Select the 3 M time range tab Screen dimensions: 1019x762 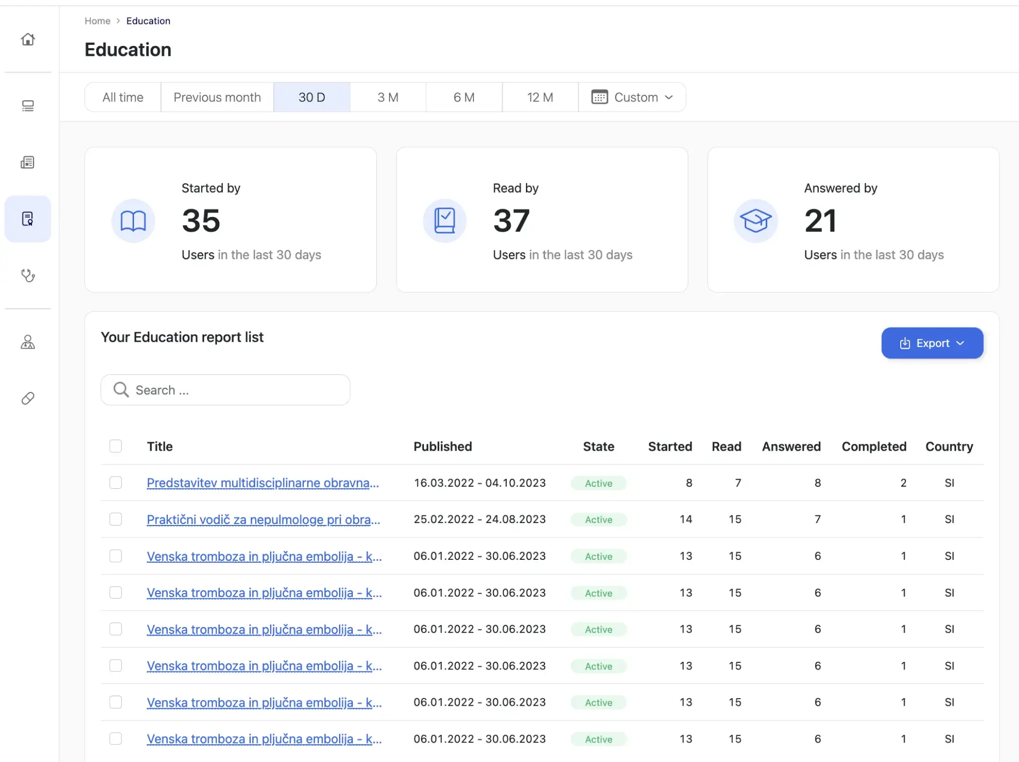pos(388,97)
